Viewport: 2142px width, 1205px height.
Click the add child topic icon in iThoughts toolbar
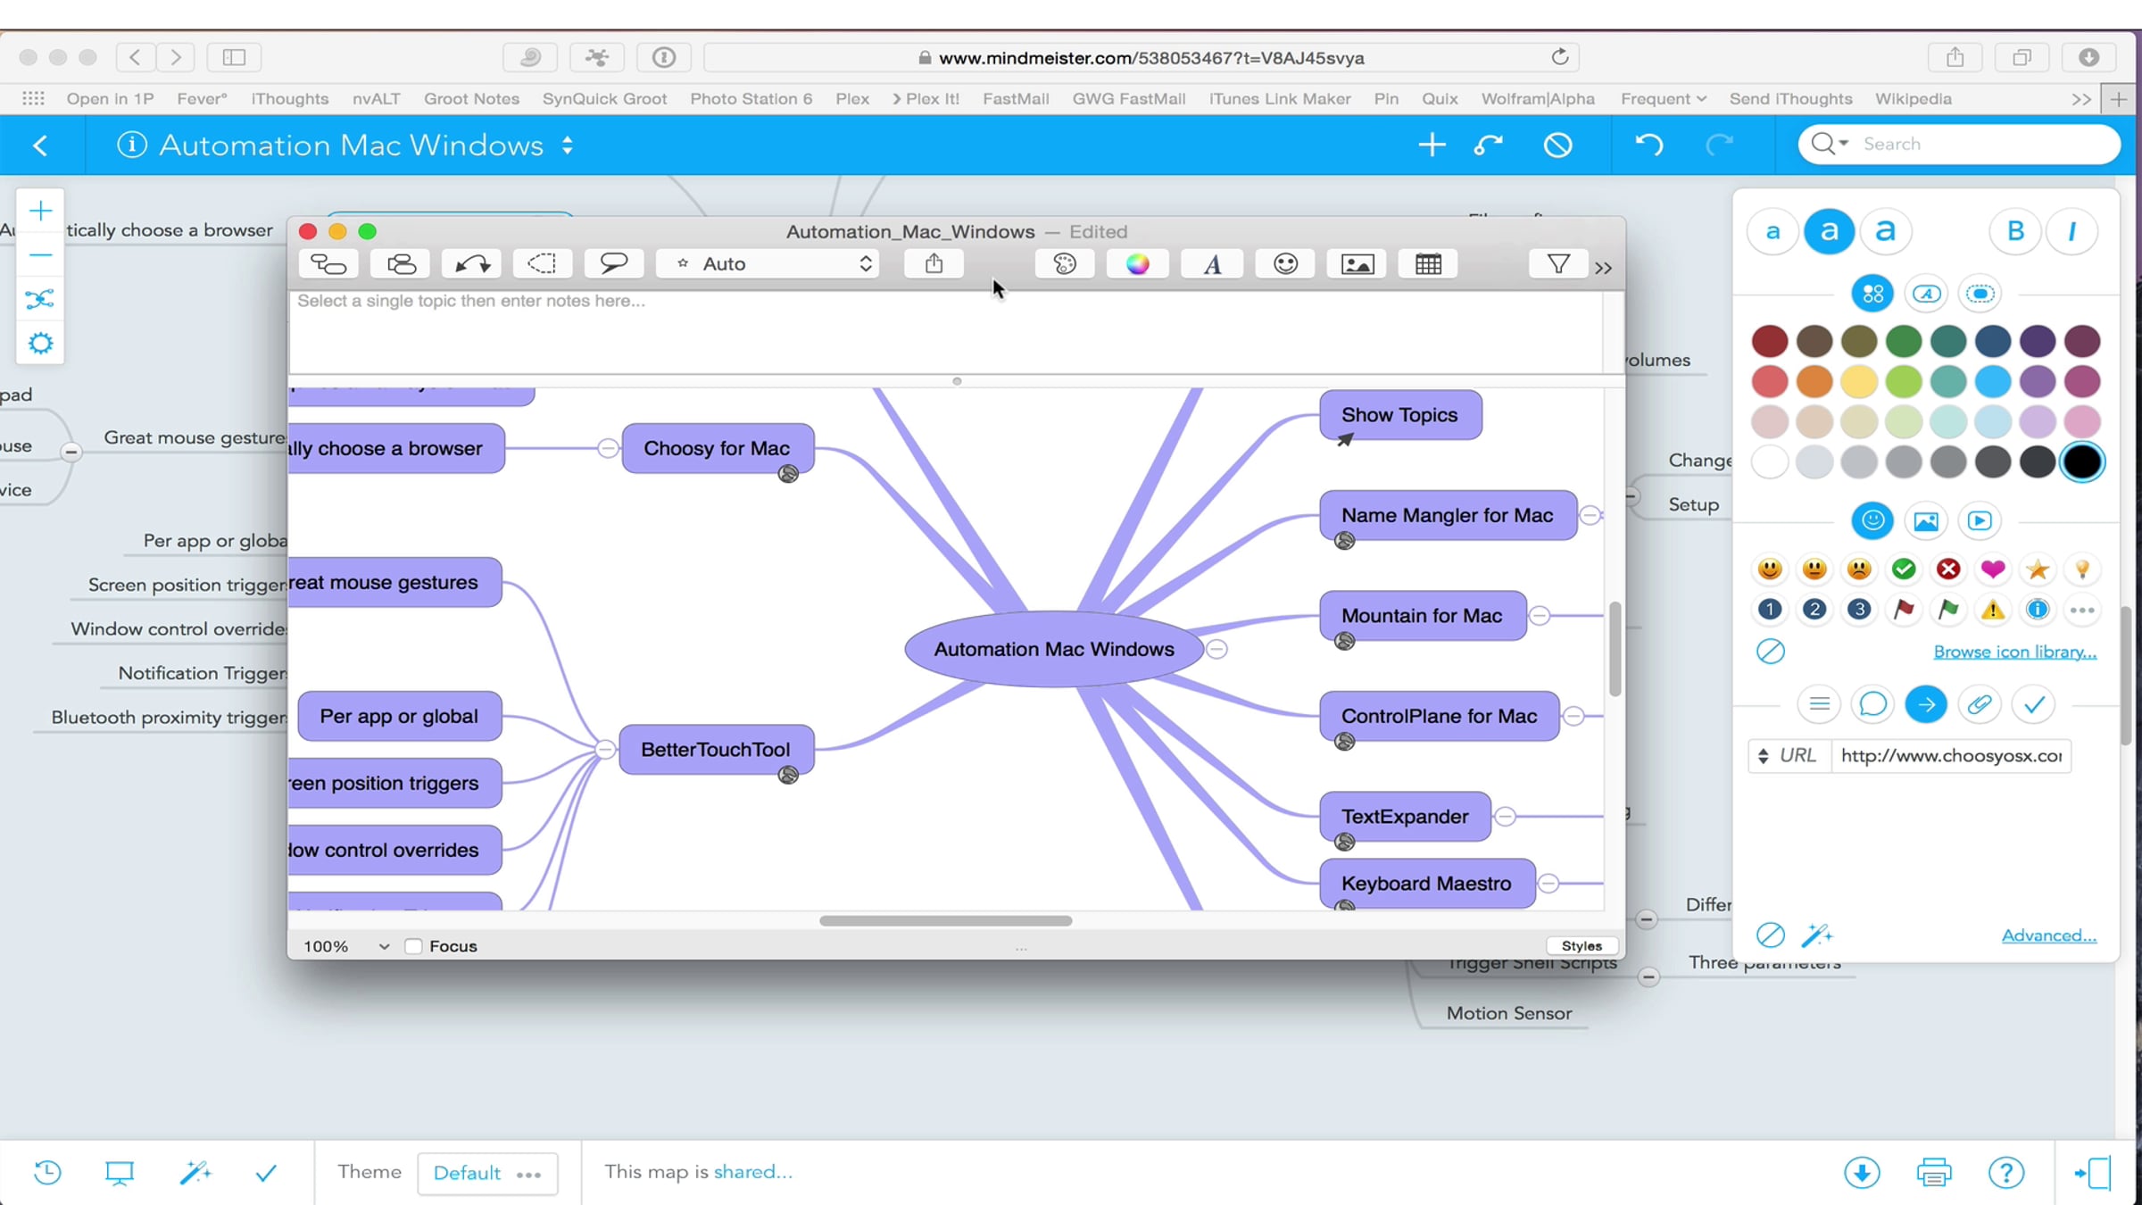coord(328,264)
